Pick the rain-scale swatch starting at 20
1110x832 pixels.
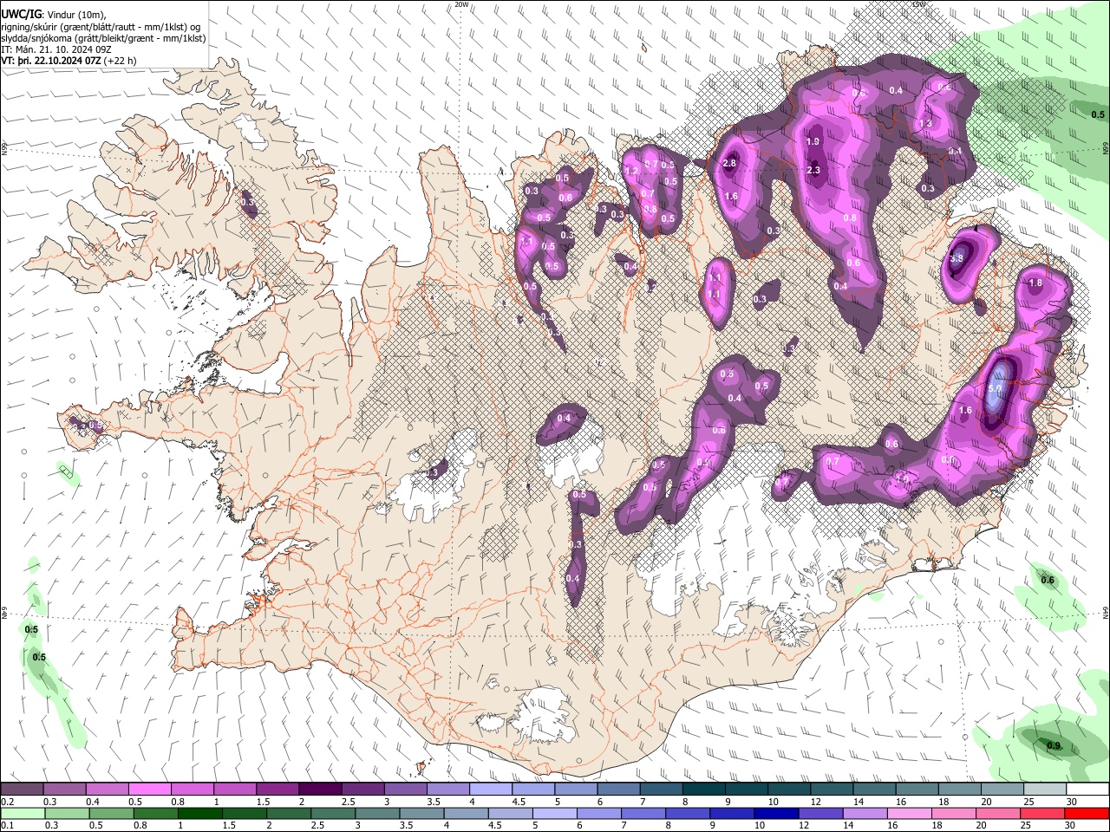[997, 813]
